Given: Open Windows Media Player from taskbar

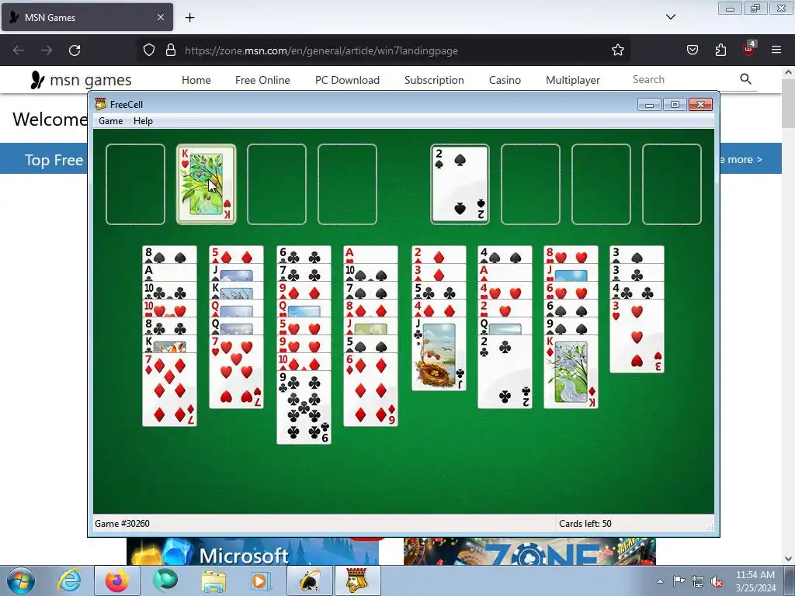Looking at the screenshot, I should pyautogui.click(x=260, y=580).
